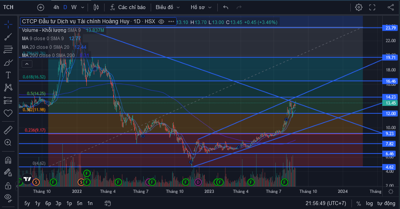This screenshot has width=400, height=209.
Task: Redo the last chart action
Action: (239, 7)
